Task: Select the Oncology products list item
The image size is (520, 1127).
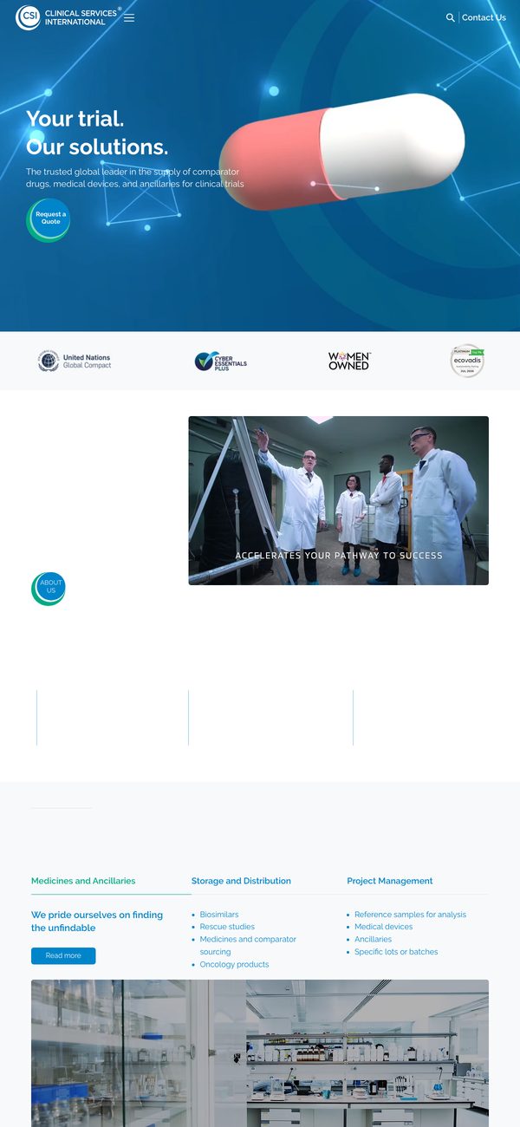Action: click(x=234, y=964)
